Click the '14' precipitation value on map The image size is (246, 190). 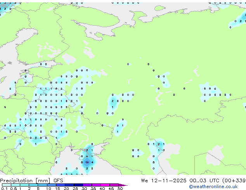tap(87, 162)
